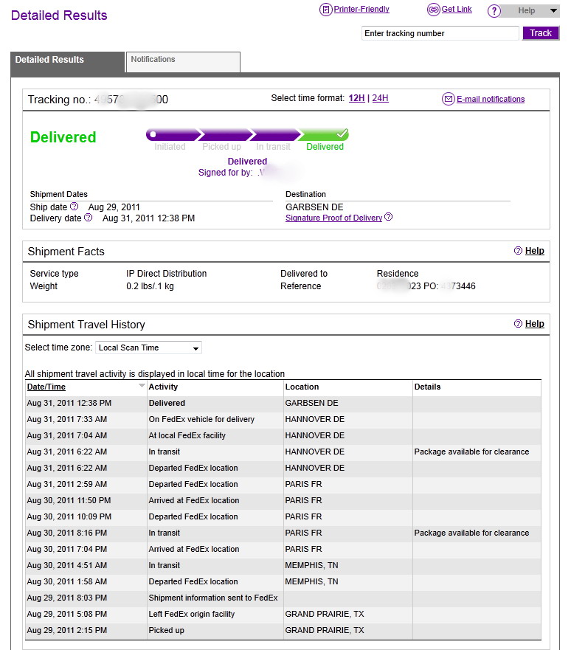Choose the 12H time format

pos(357,98)
